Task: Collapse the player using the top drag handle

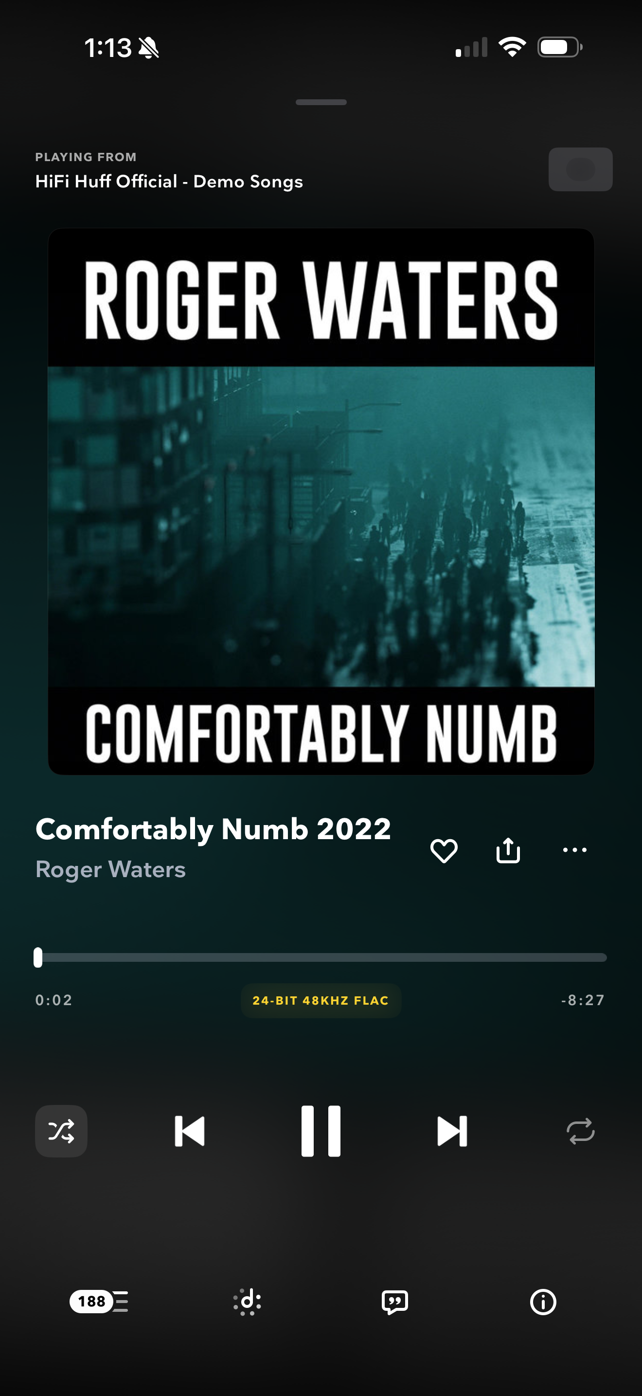Action: [321, 102]
